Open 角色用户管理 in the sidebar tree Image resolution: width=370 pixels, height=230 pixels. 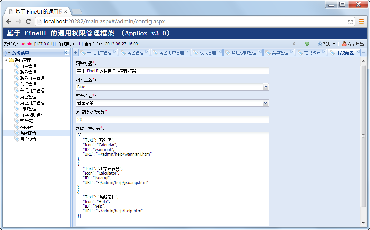[x=32, y=103]
